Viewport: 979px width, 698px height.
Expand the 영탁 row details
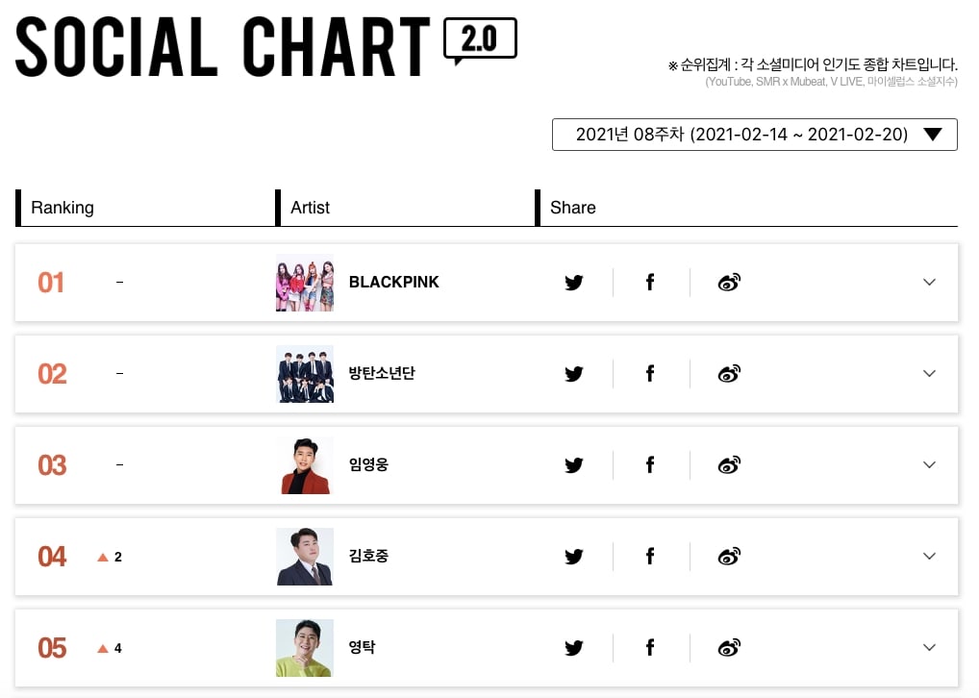(929, 647)
